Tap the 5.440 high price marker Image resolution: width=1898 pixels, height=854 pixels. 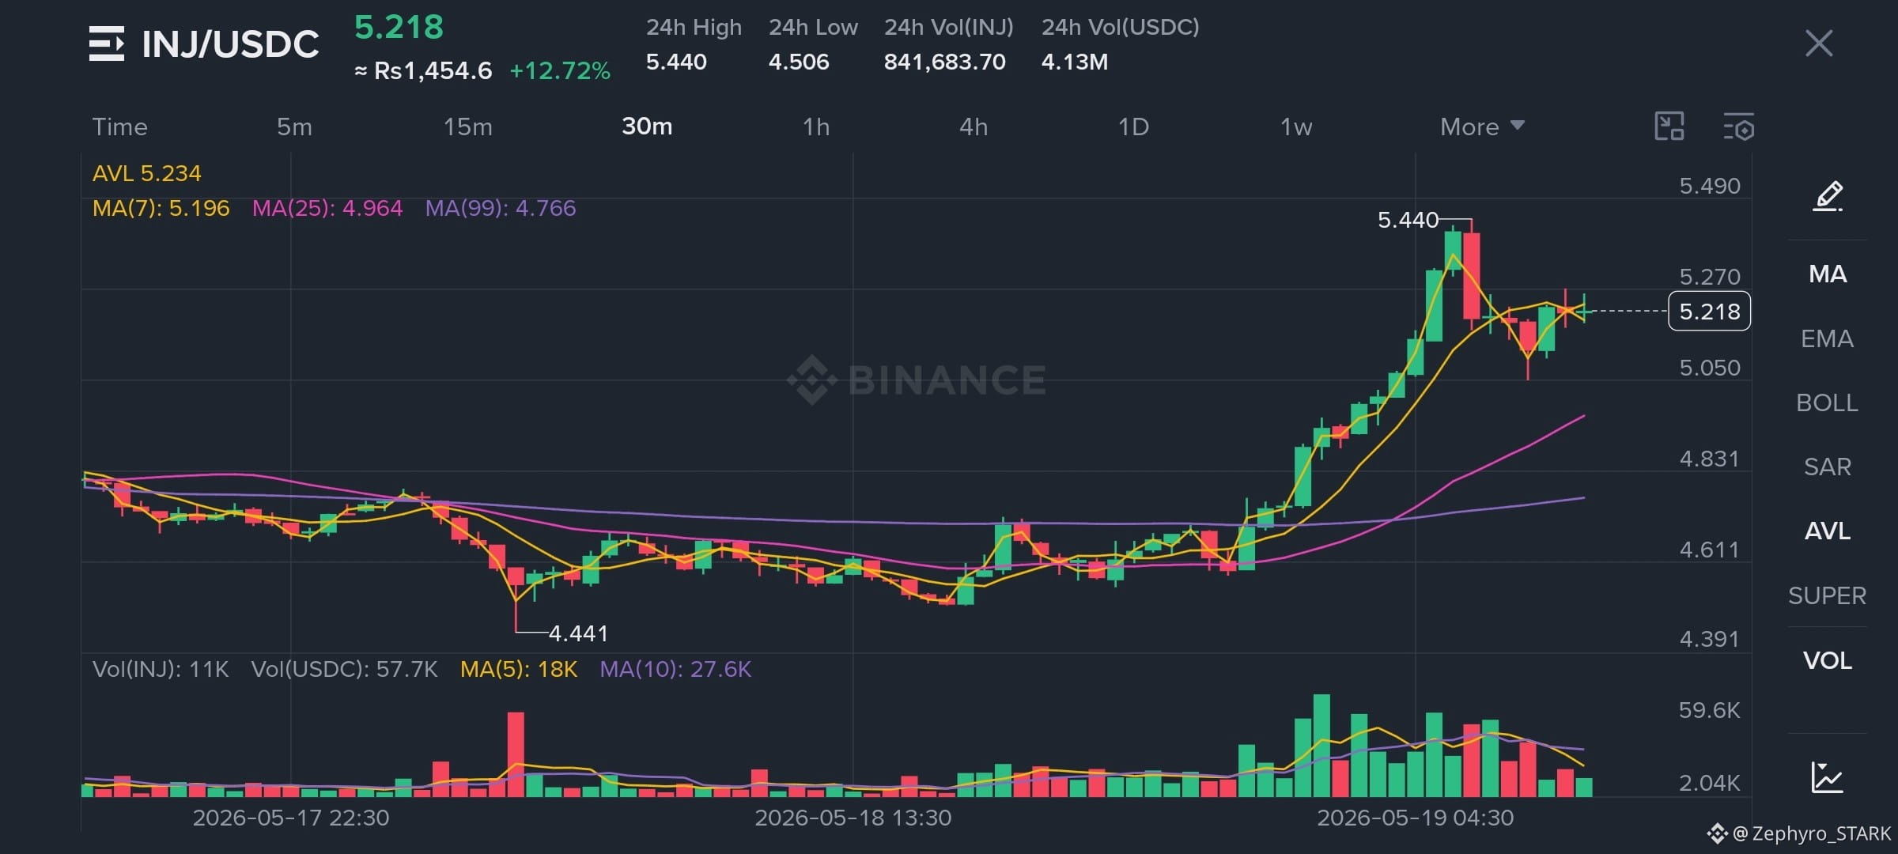(1408, 220)
